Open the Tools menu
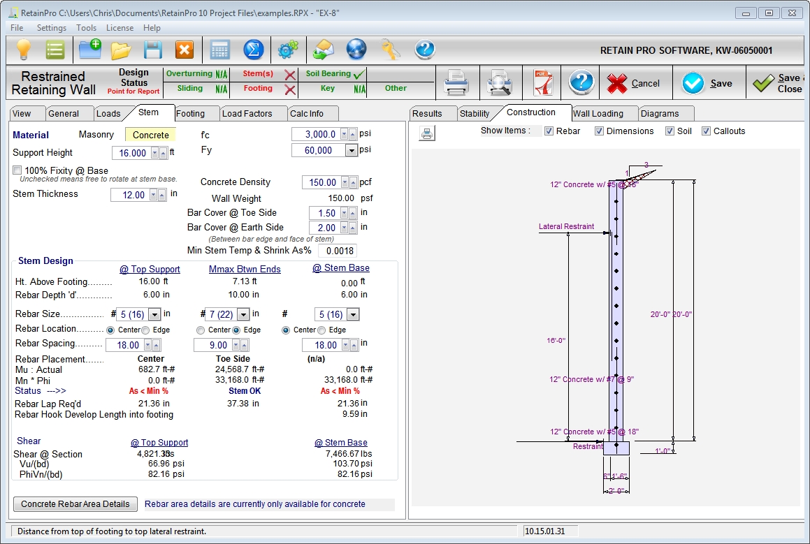 [86, 28]
